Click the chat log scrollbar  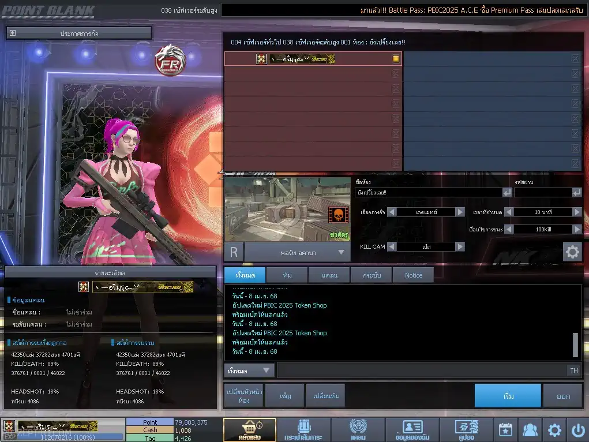[x=575, y=344]
